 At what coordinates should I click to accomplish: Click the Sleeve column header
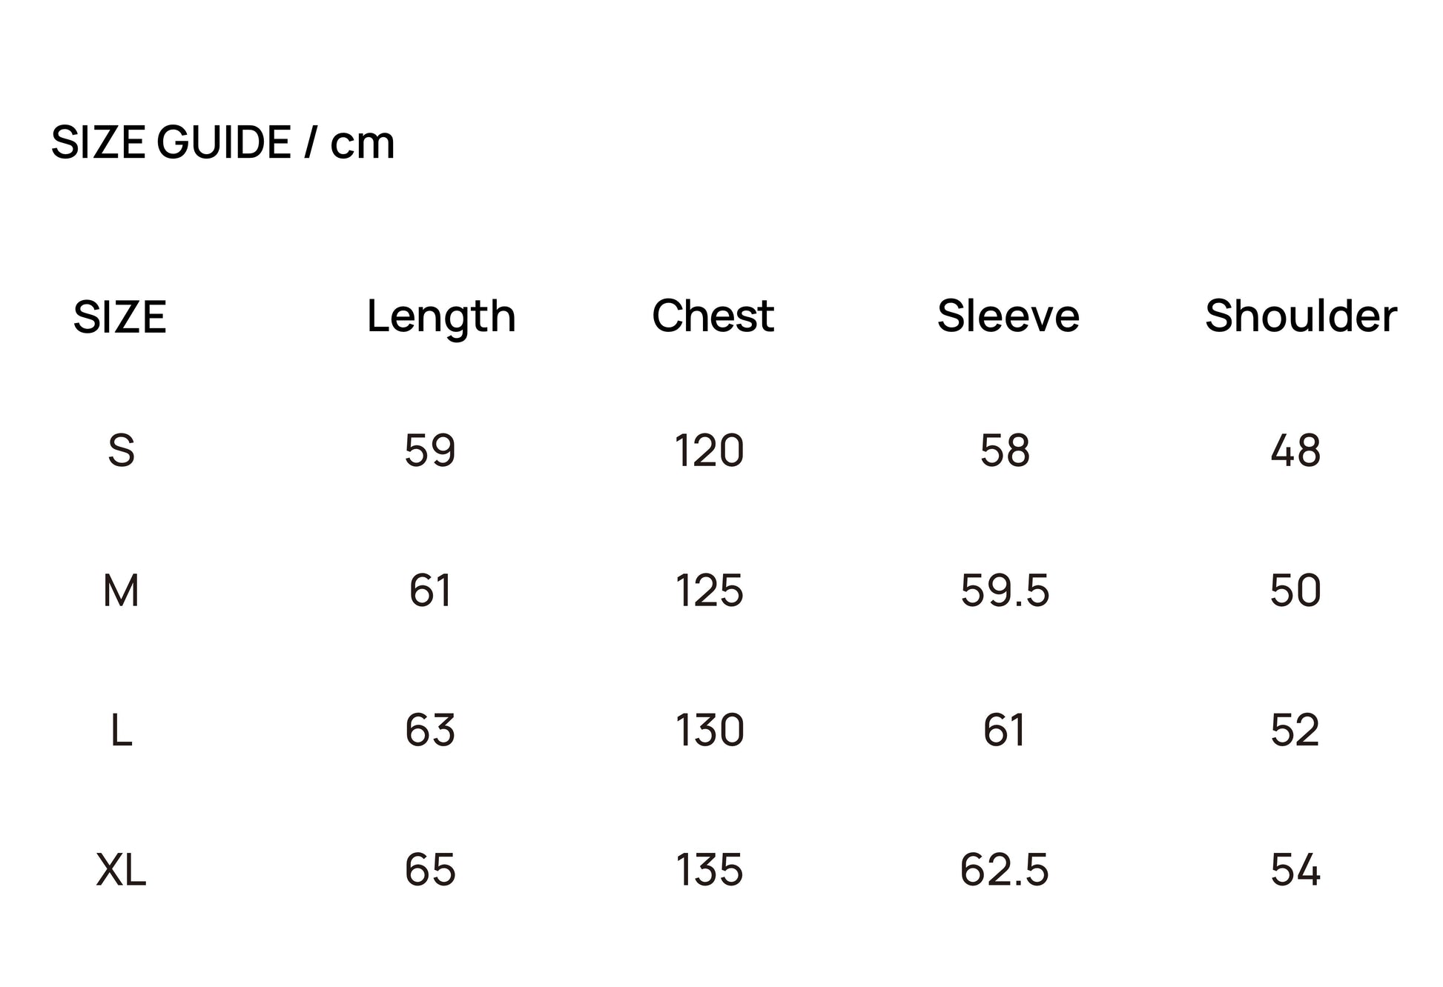pos(1008,316)
